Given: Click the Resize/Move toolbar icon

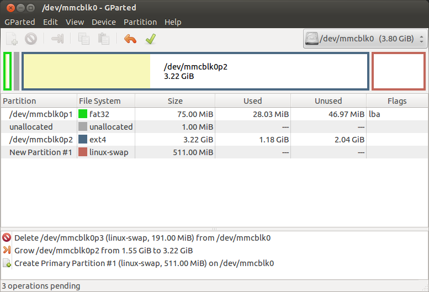Looking at the screenshot, I should coord(58,39).
